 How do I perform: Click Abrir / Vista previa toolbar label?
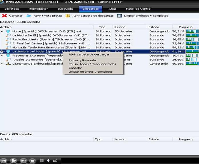pos(47,16)
